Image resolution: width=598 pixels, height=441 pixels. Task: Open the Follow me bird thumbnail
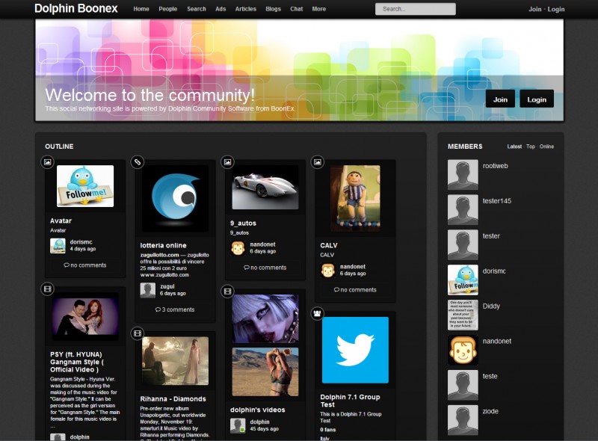click(85, 186)
